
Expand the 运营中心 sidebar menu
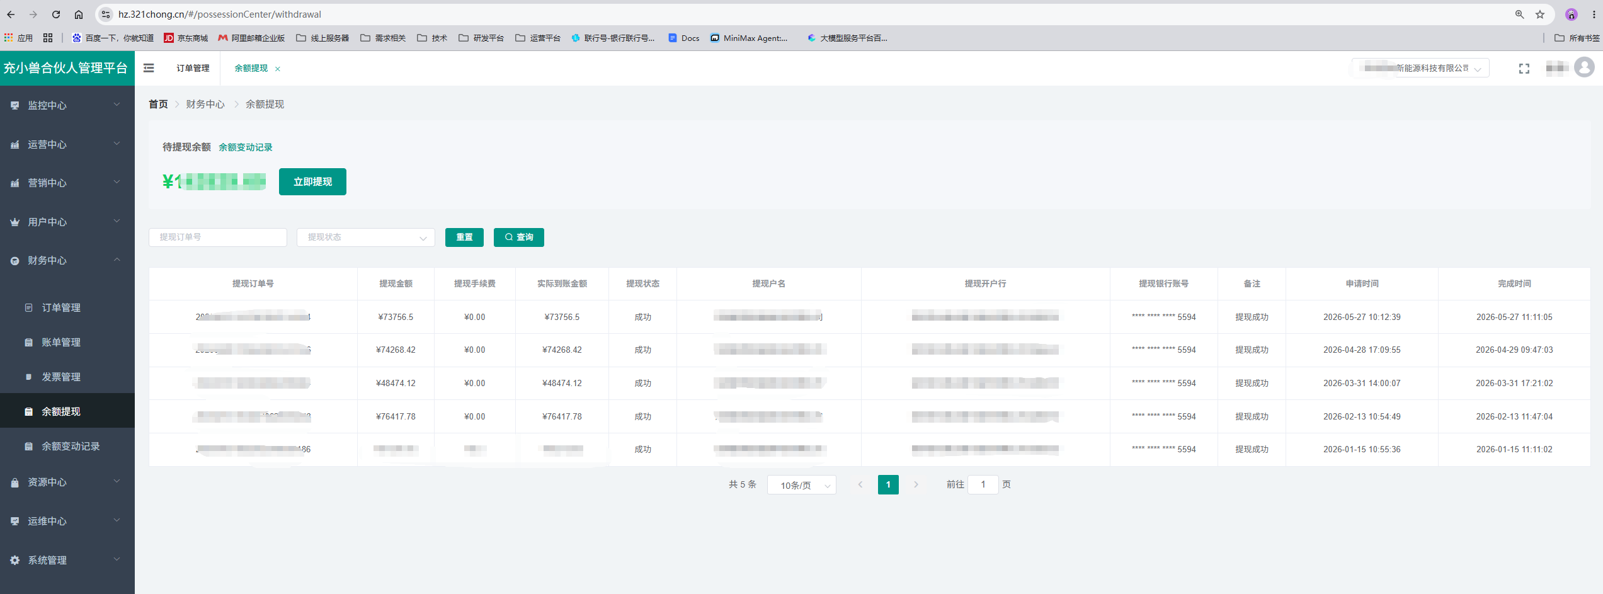tap(67, 144)
